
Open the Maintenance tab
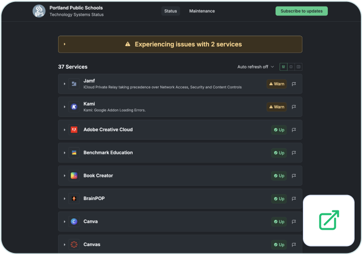click(202, 11)
